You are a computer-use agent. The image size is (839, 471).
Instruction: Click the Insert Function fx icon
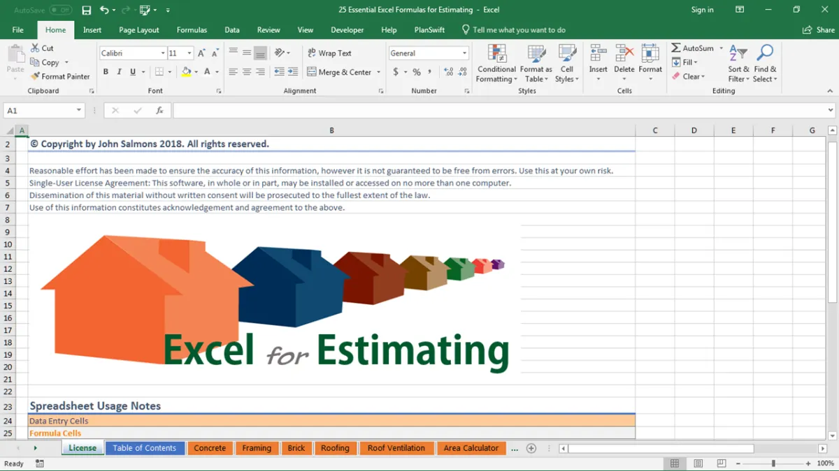tap(159, 110)
